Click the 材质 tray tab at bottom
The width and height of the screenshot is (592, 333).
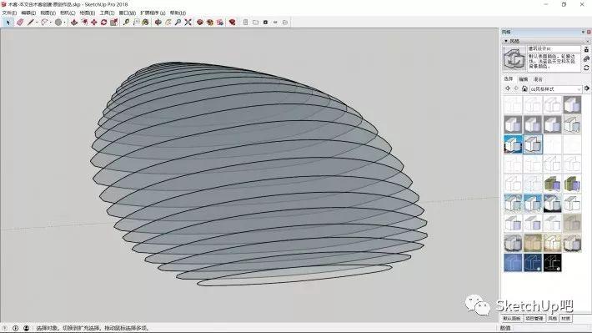click(565, 319)
